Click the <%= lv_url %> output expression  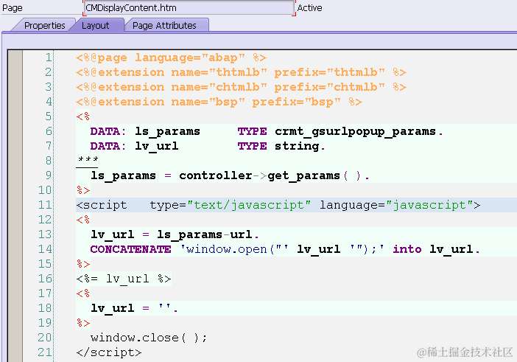click(x=124, y=279)
